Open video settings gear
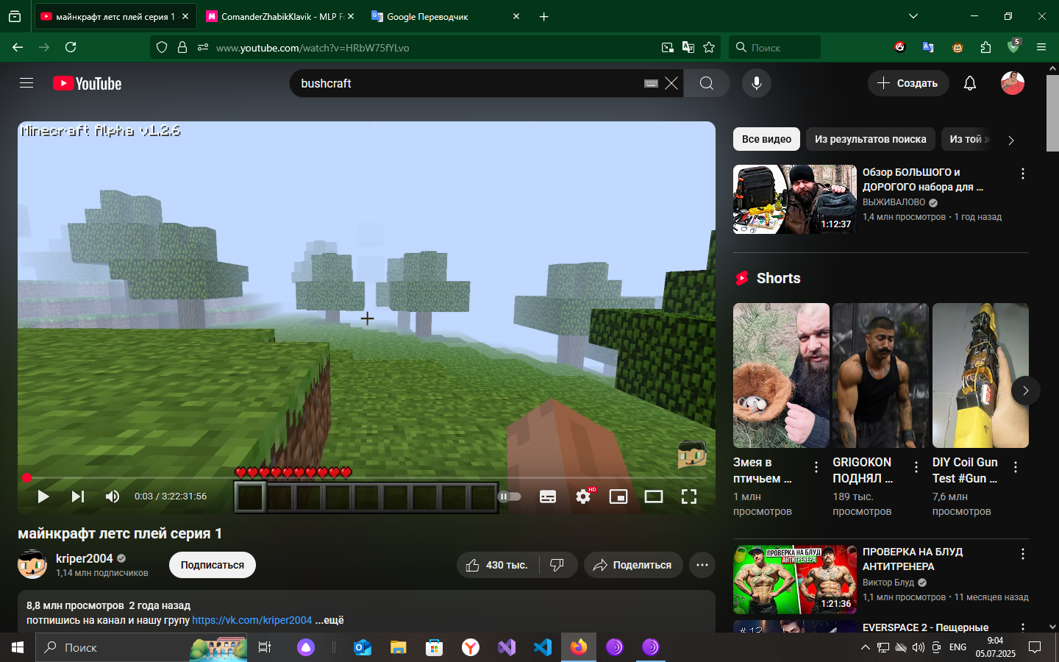Viewport: 1059px width, 662px height. (x=583, y=496)
